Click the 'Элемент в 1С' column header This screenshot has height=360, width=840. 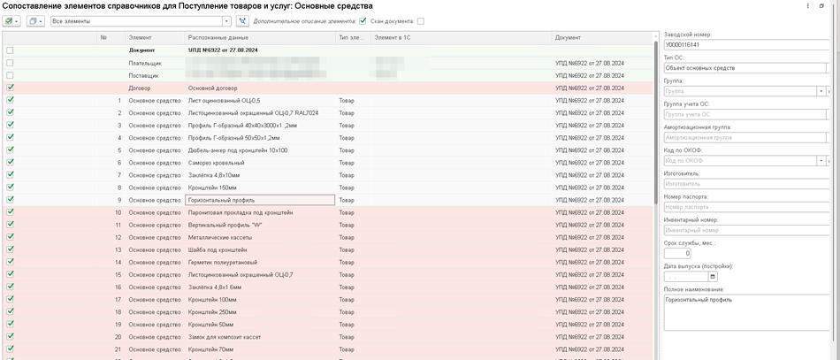coord(462,37)
